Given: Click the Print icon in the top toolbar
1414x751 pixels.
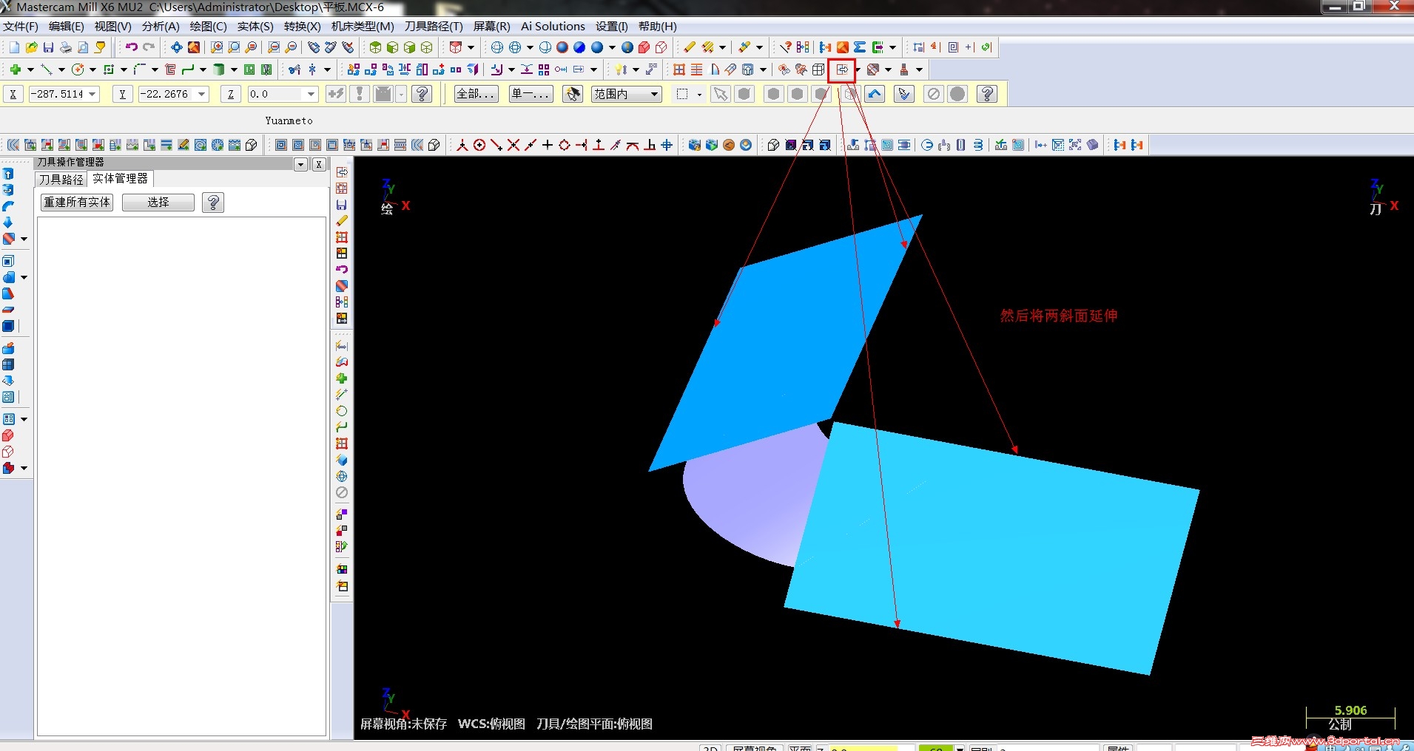Looking at the screenshot, I should [x=66, y=47].
